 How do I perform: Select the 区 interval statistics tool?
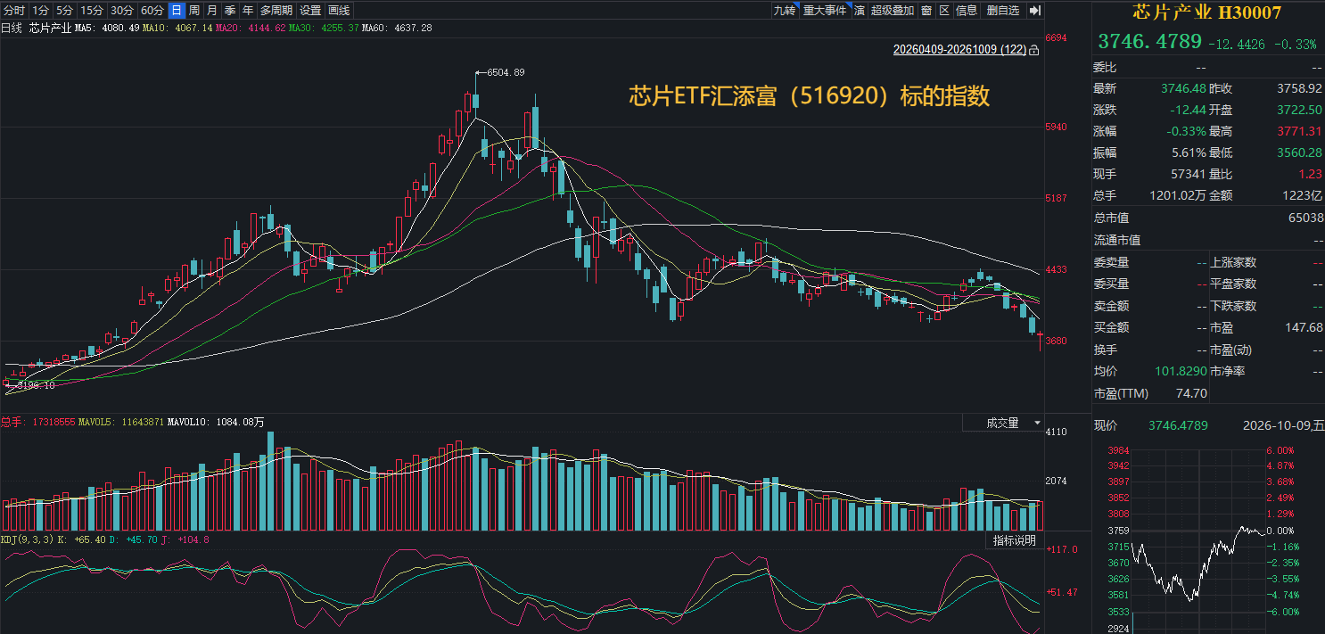click(944, 11)
